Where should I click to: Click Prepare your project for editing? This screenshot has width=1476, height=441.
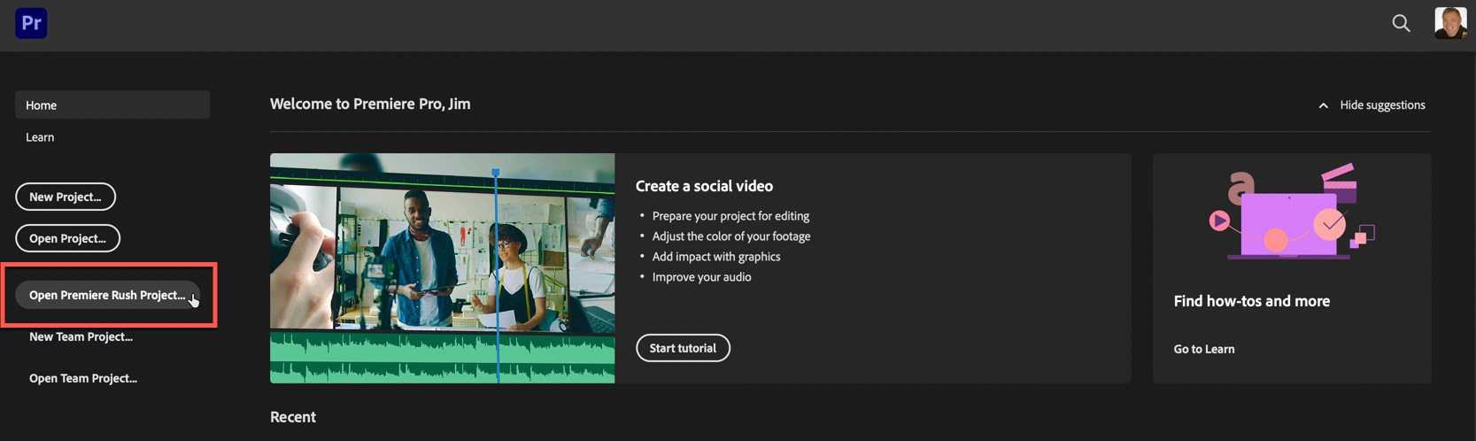coord(730,216)
